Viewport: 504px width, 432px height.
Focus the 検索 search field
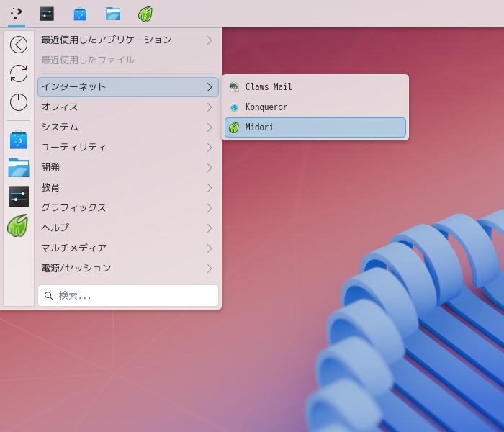pos(128,296)
